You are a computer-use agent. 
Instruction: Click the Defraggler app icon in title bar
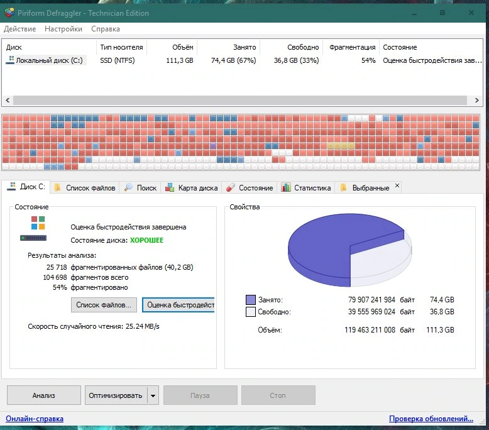point(9,13)
